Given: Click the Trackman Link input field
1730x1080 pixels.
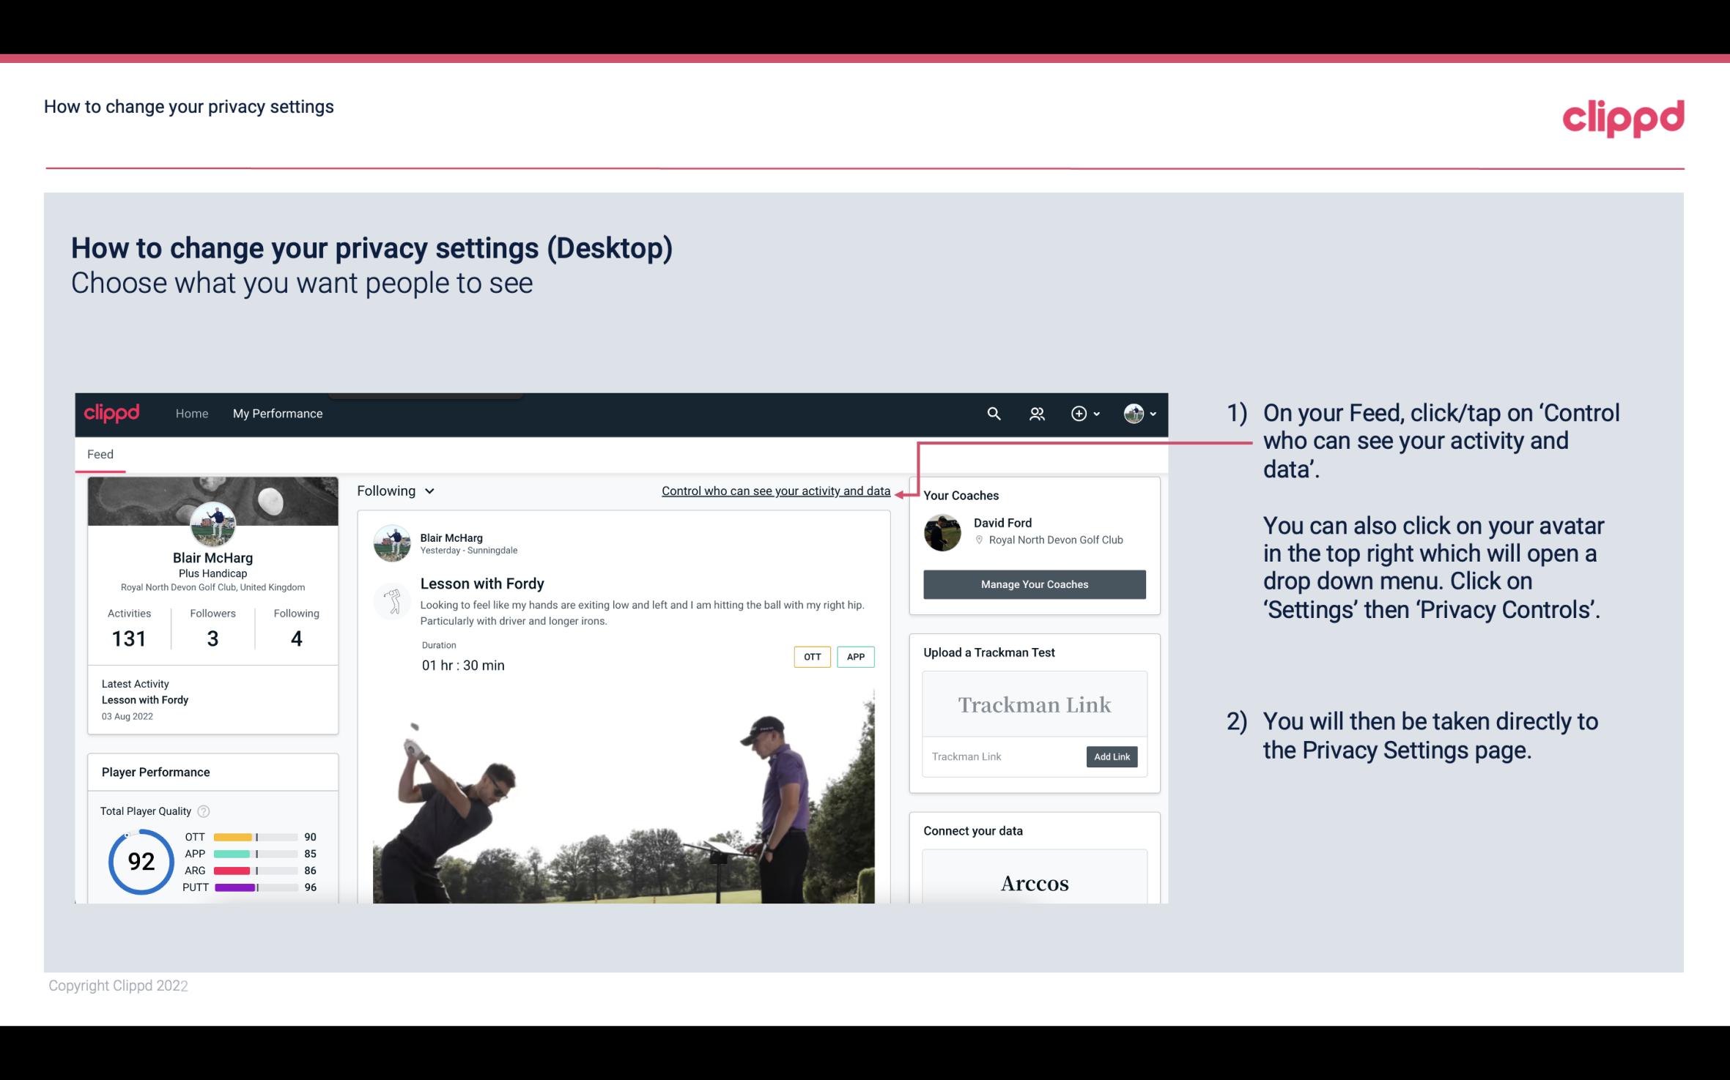Looking at the screenshot, I should pyautogui.click(x=1002, y=755).
